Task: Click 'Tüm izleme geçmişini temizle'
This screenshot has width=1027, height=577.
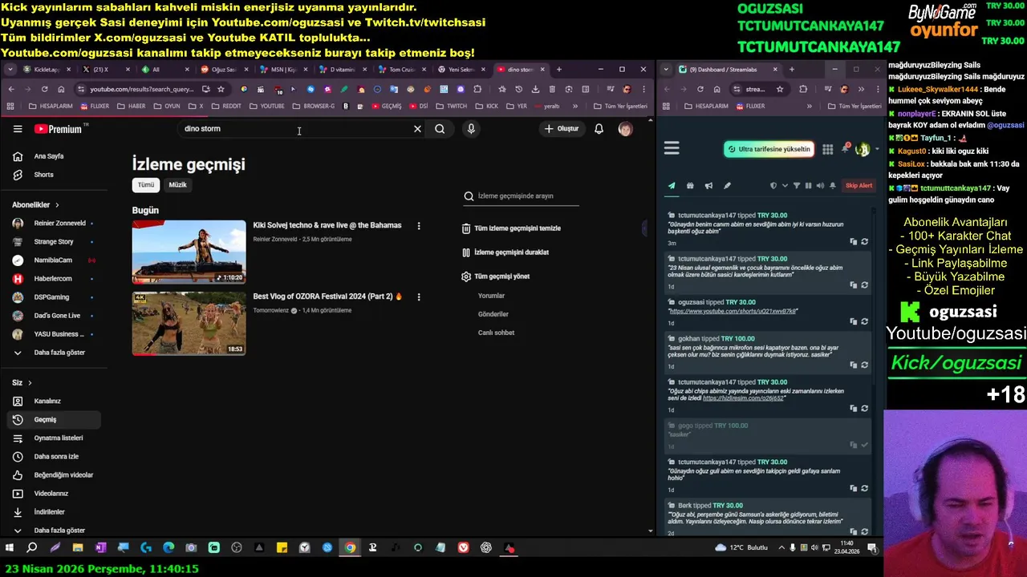Action: pyautogui.click(x=511, y=228)
